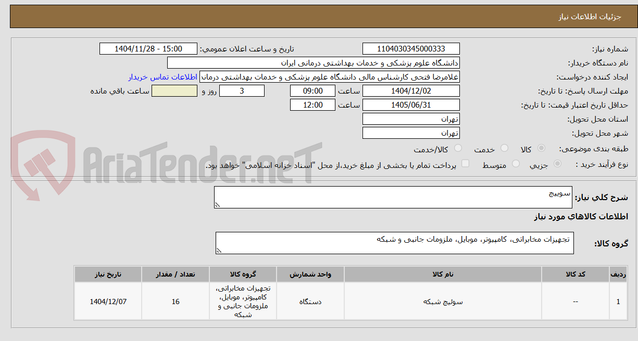638x341 pixels.
Task: Toggle the Islamic treasury bonds payment checkbox
Action: (x=466, y=164)
